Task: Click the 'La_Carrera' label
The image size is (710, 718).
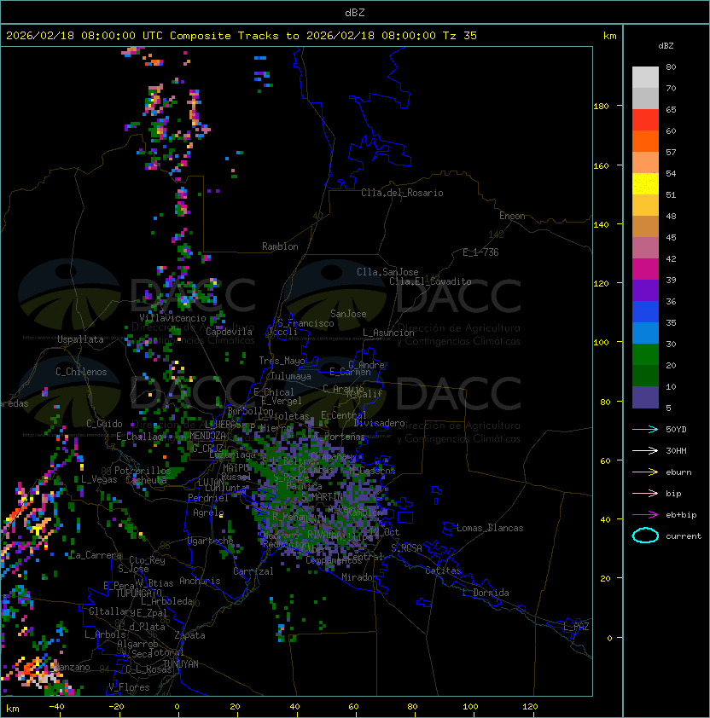Action: pyautogui.click(x=96, y=555)
